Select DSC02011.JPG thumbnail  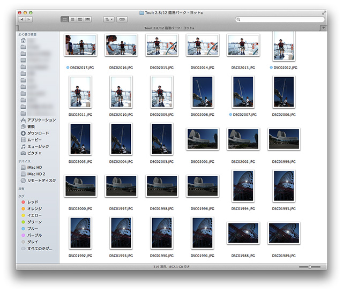pyautogui.click(x=80, y=92)
